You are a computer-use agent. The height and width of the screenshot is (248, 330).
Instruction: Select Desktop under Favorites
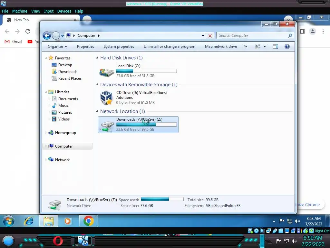tap(65, 65)
